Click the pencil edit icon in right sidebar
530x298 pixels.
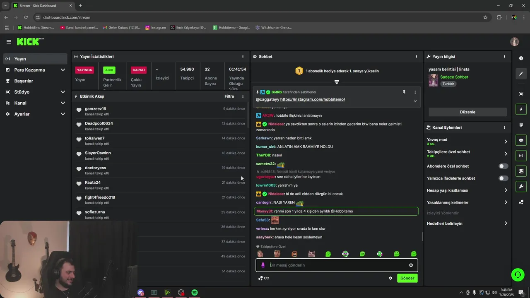coord(521,74)
